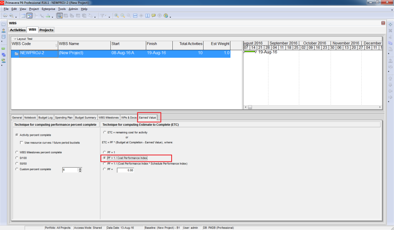Zoom in on the timescale
Viewport: 394px width, 230px height.
point(117,15)
